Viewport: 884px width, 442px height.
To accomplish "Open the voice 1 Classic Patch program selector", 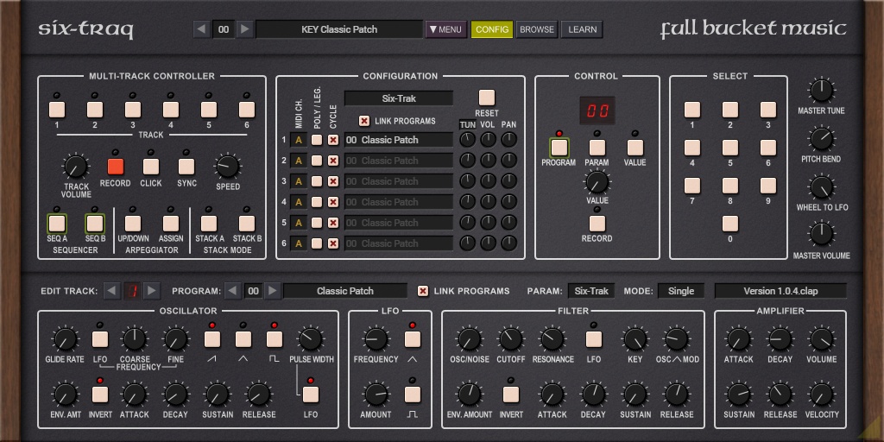I will [399, 140].
